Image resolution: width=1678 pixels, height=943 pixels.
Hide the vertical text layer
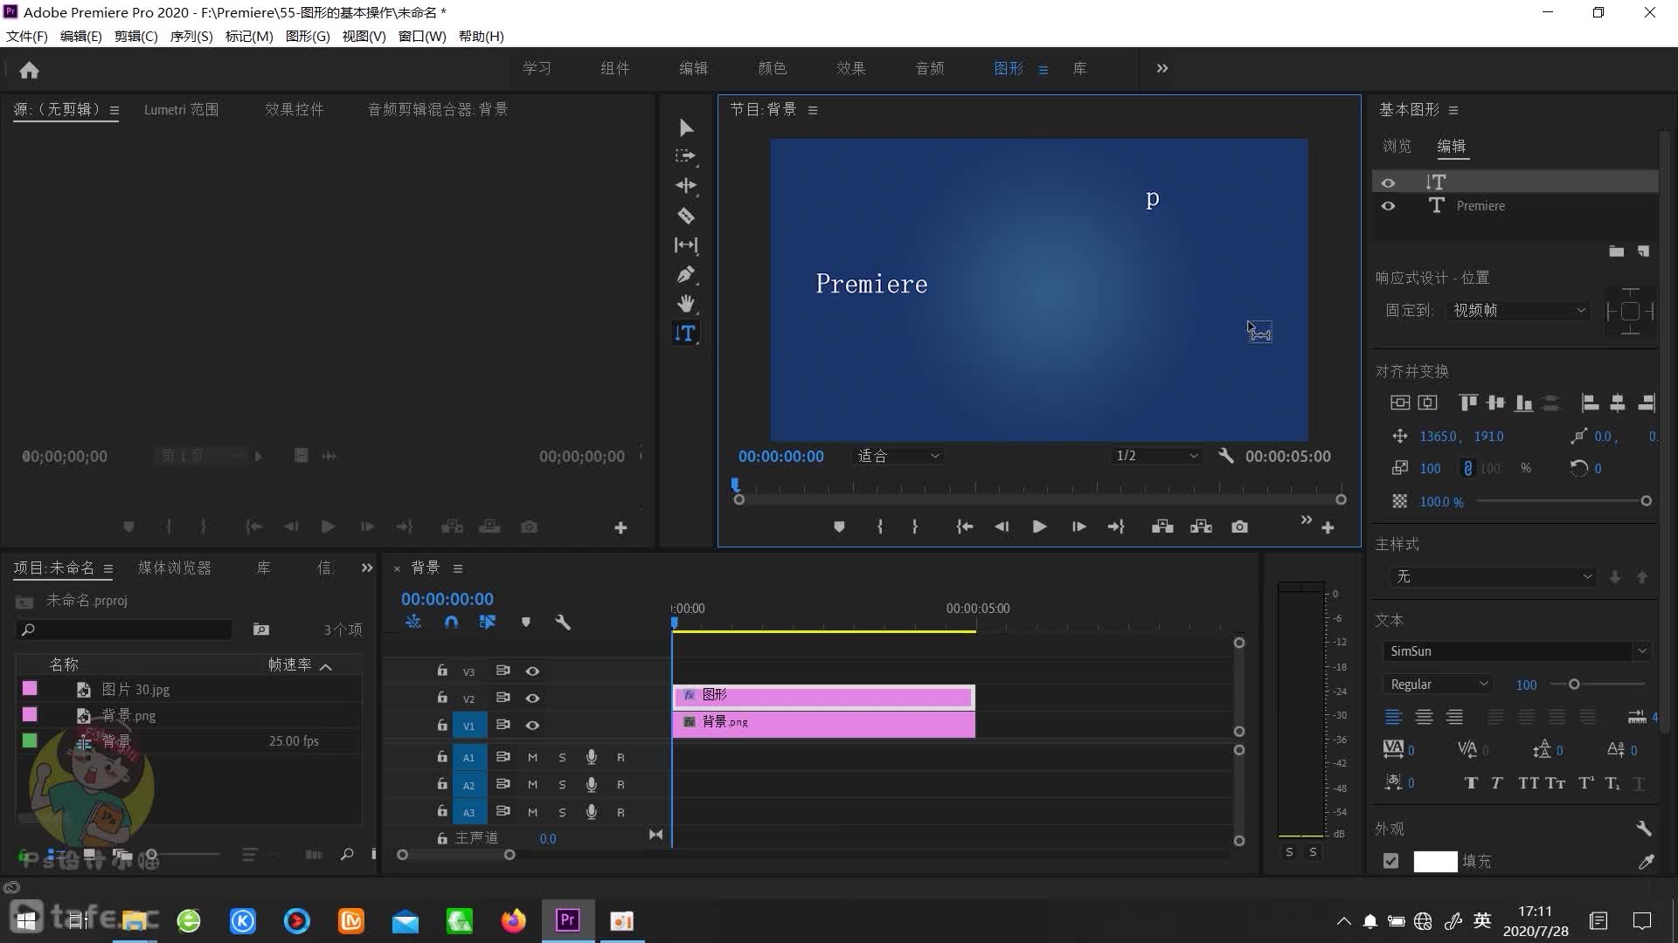1388,182
